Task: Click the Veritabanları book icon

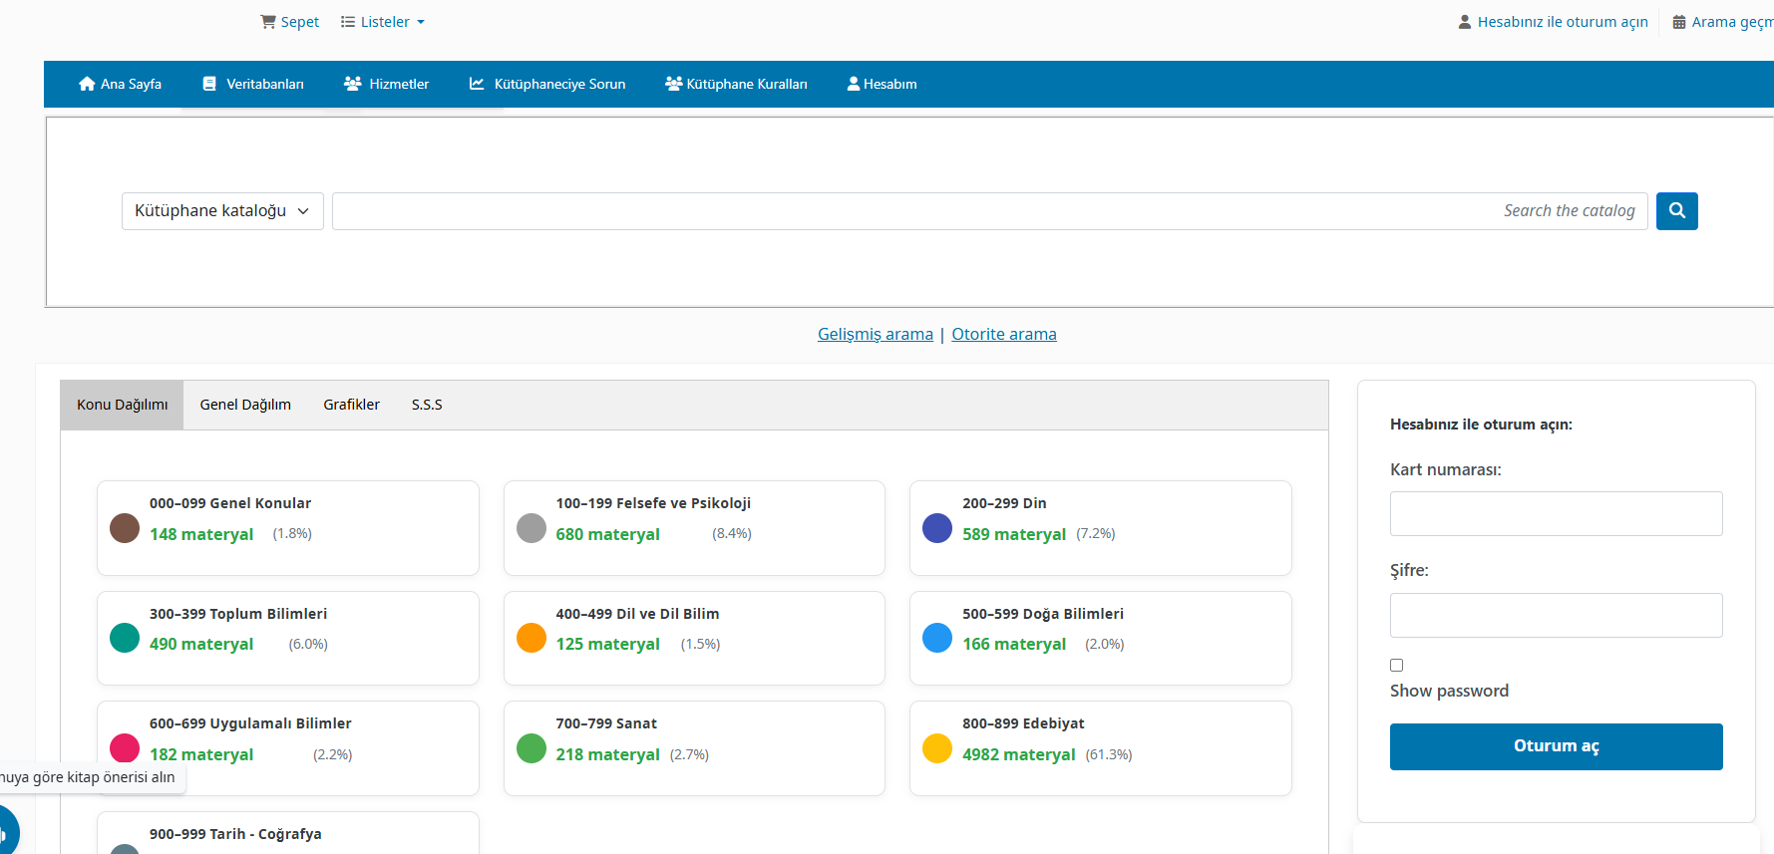Action: pyautogui.click(x=209, y=84)
